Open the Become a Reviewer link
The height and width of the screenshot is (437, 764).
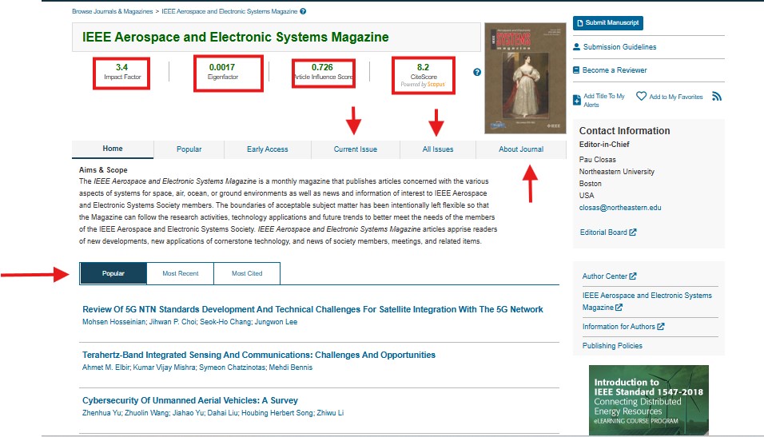pos(615,70)
